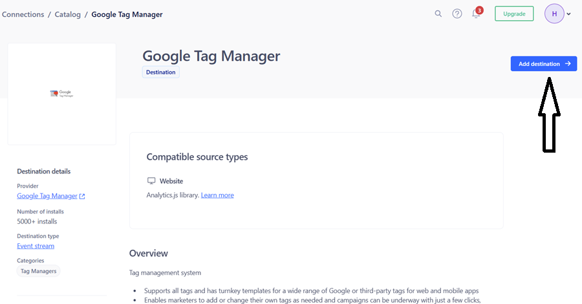The image size is (582, 304).
Task: Select the Tag Managers category tag
Action: point(39,271)
